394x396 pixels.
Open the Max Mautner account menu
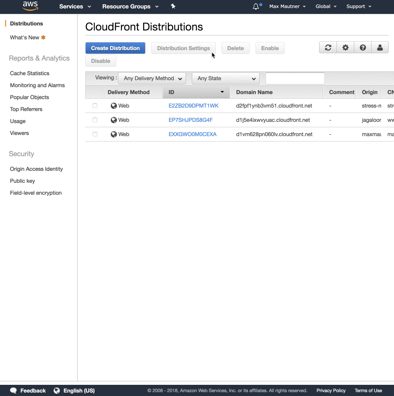pyautogui.click(x=287, y=6)
